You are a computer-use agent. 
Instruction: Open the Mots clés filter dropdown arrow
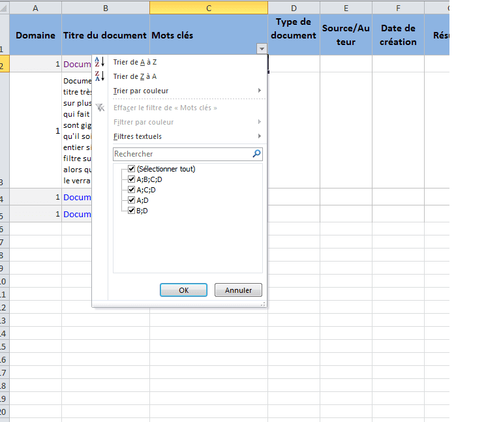click(262, 49)
